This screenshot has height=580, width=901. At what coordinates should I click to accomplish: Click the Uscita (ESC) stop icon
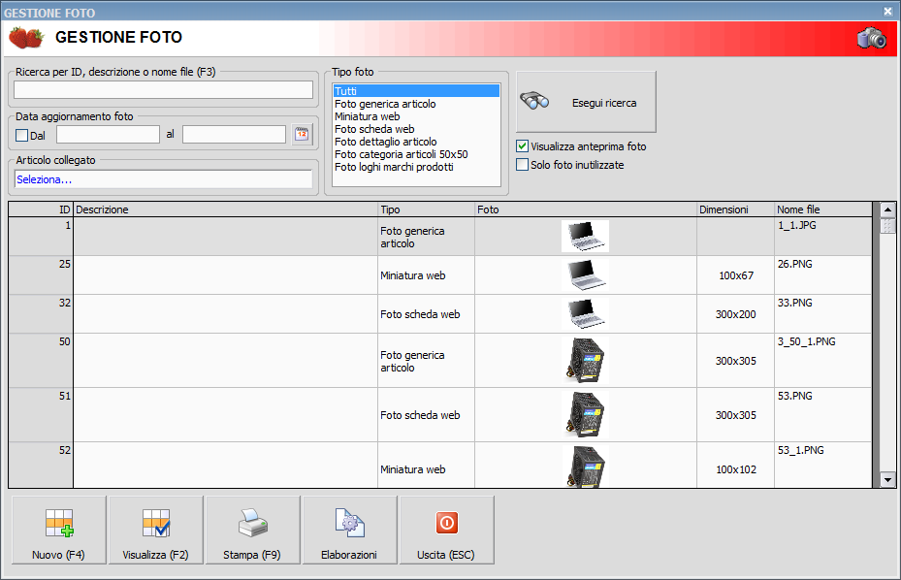446,522
